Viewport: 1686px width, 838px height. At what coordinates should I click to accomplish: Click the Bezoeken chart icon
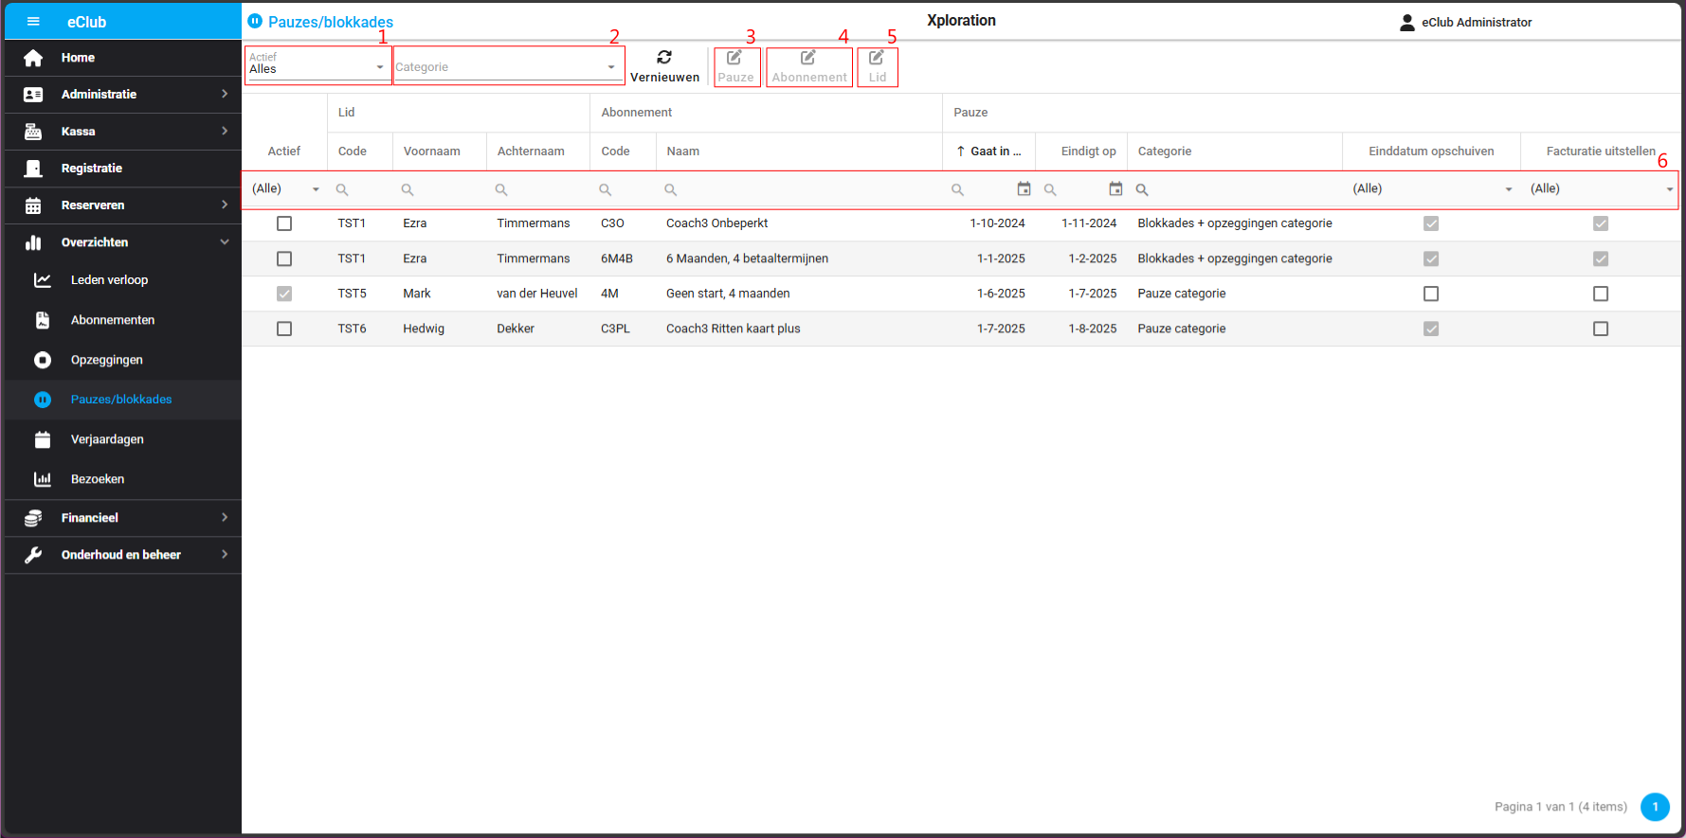click(43, 479)
